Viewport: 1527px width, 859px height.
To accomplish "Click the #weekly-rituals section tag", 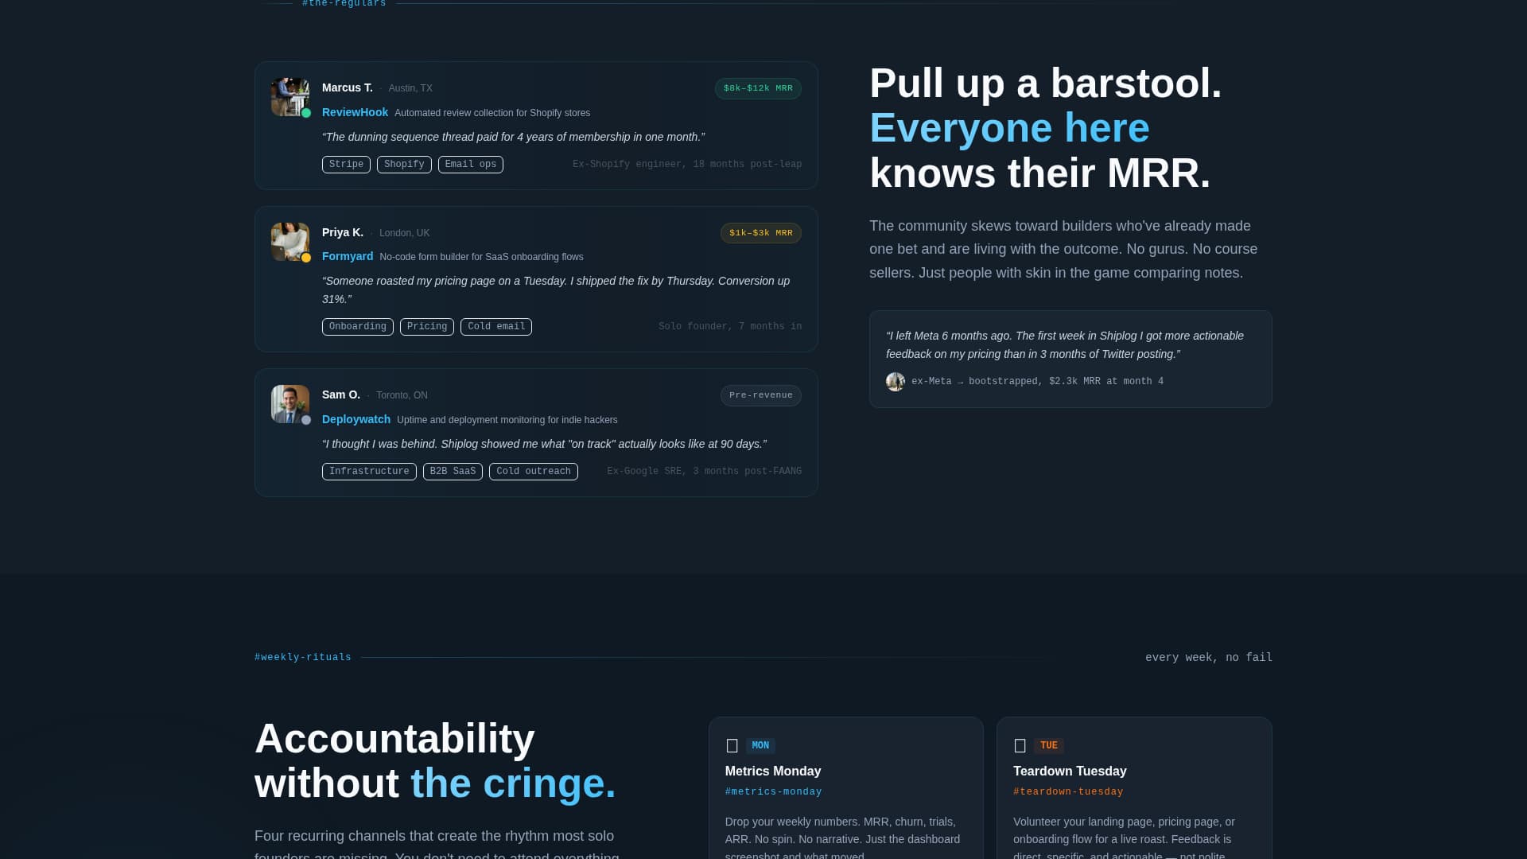I will (x=303, y=657).
